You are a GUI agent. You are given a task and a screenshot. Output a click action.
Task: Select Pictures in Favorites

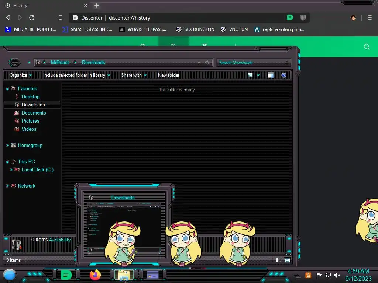[30, 121]
